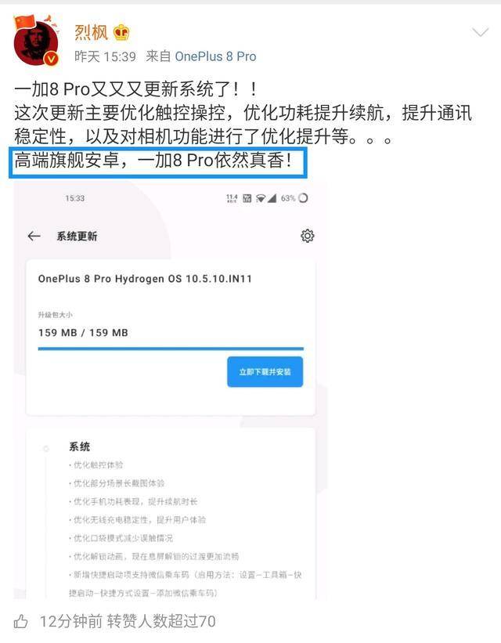
Task: Open the post options chevron menu
Action: (x=480, y=32)
